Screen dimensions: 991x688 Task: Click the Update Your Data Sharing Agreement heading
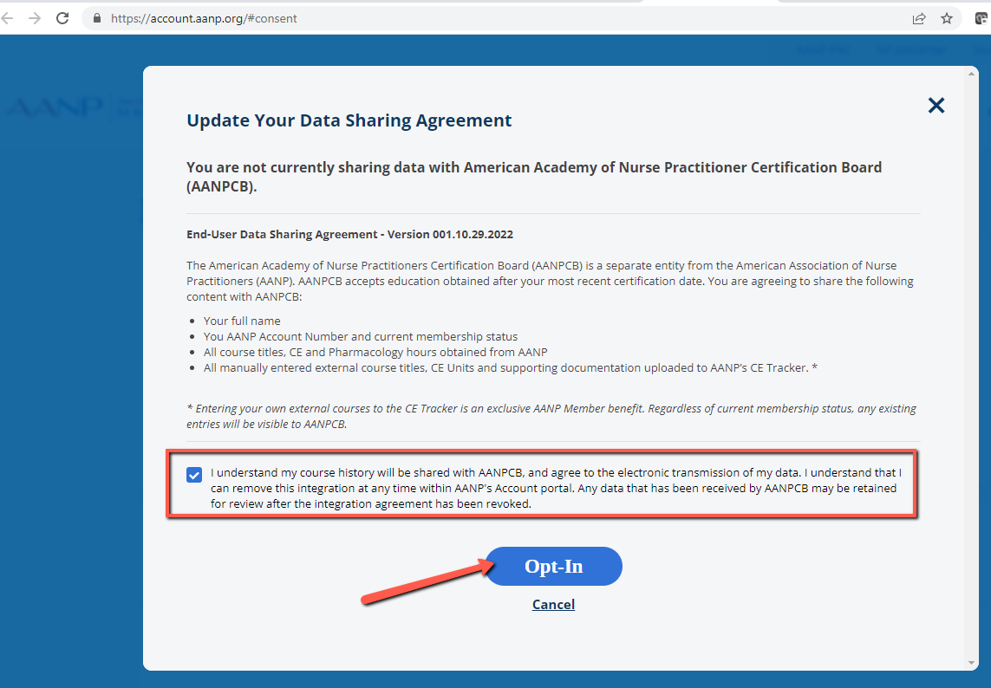349,120
